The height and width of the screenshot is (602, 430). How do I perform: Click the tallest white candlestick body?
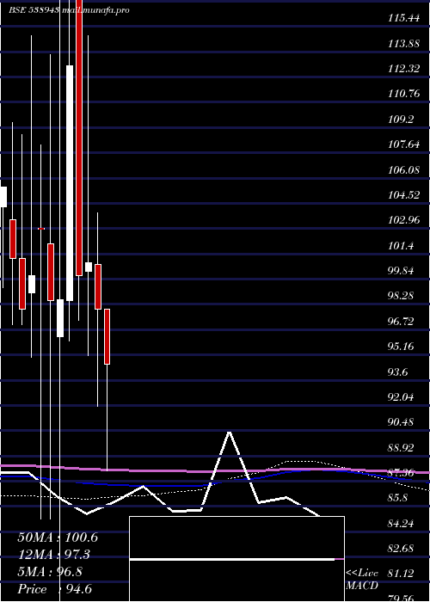(70, 183)
